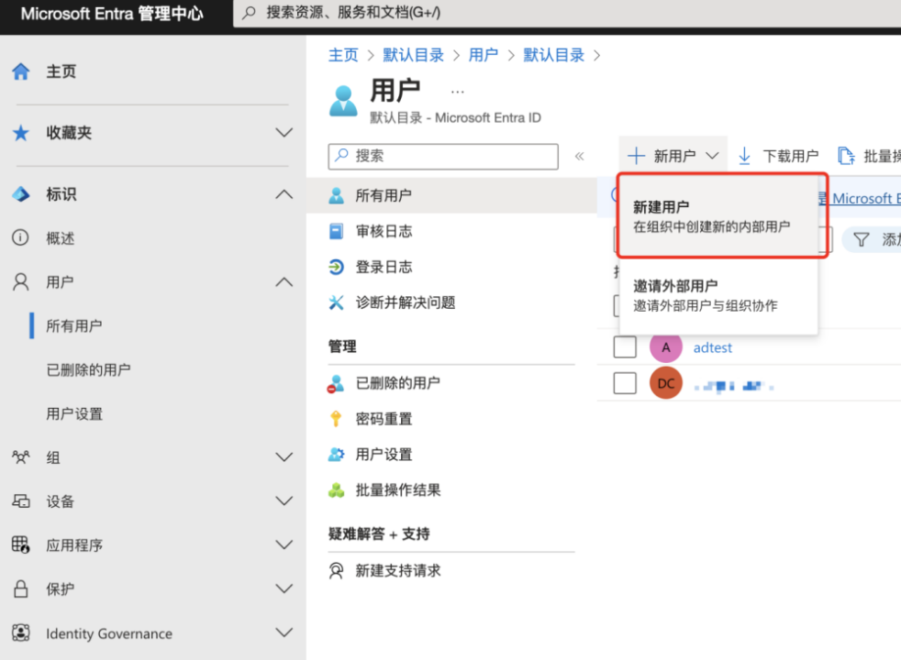Go to 默认目录 breadcrumb after 主页
The height and width of the screenshot is (660, 901).
click(413, 55)
